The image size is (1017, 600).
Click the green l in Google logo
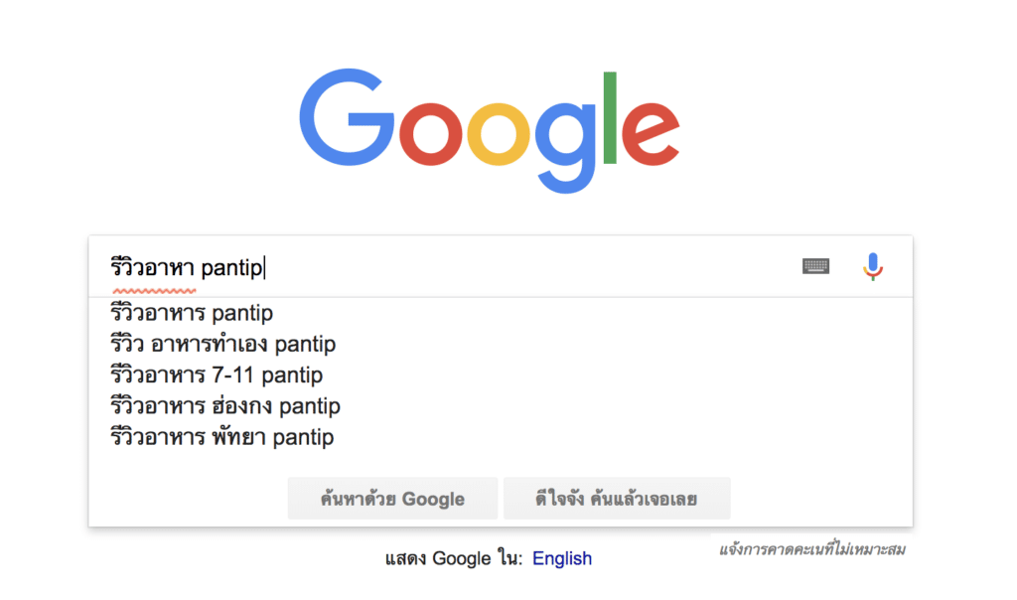[611, 117]
